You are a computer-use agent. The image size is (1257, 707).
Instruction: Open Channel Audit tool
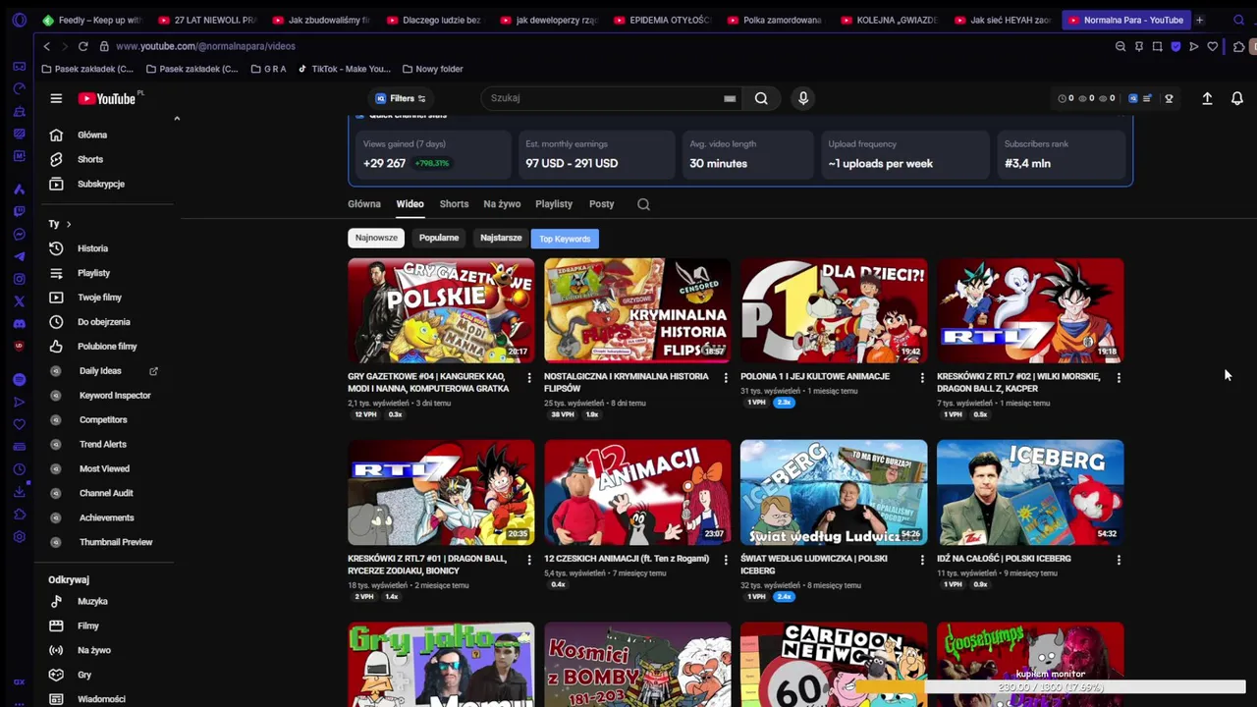(108, 494)
